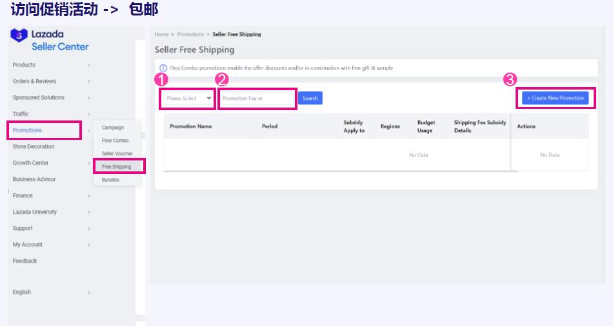Screen dimensions: 613x326
Task: Open Bundles in Promotions submenu
Action: tap(110, 180)
